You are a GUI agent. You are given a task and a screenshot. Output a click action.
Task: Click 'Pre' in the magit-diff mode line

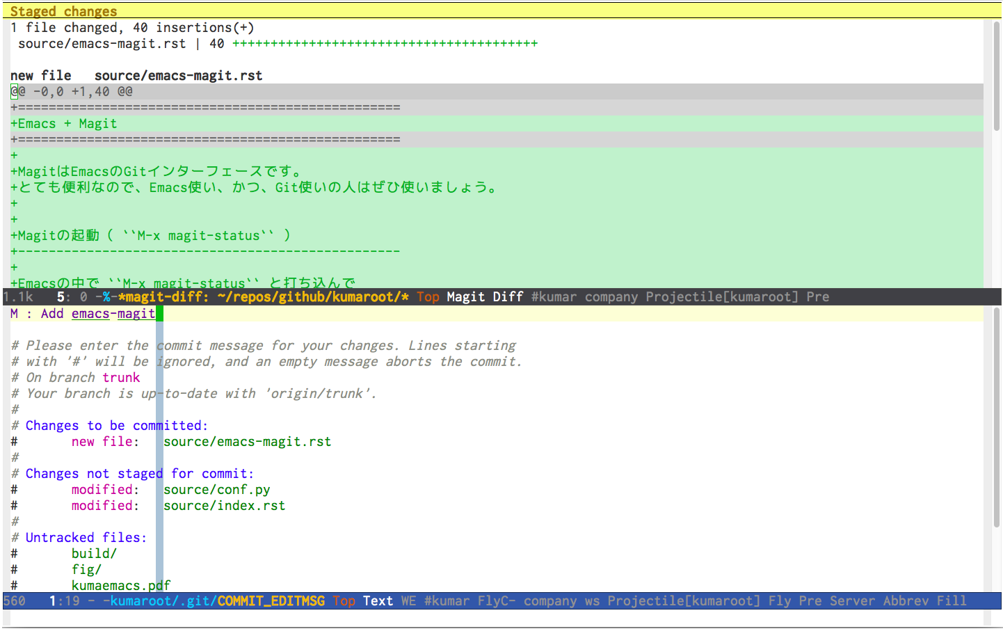click(818, 296)
